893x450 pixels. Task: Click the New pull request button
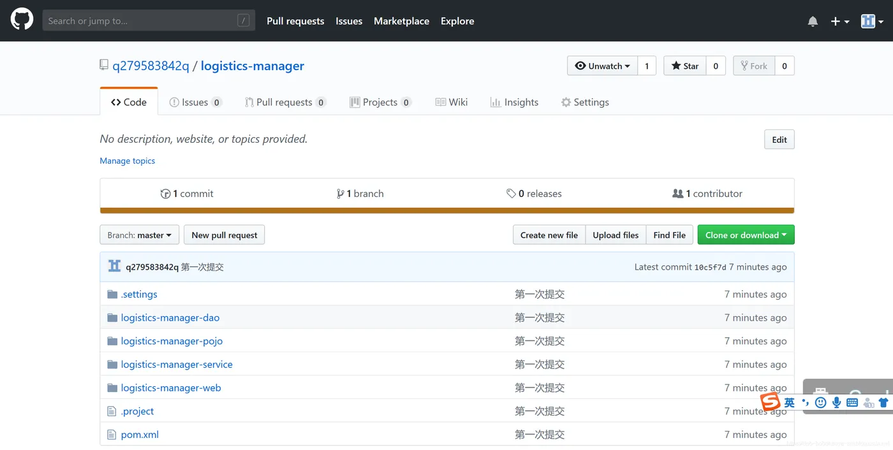(225, 235)
